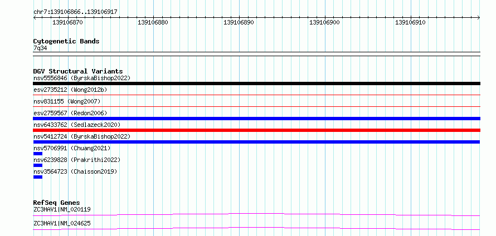
Task: Click the 7q34 band label
Action: tap(41, 48)
